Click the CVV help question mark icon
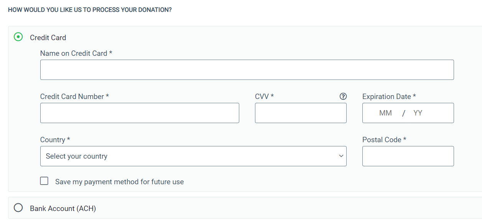 (x=343, y=97)
